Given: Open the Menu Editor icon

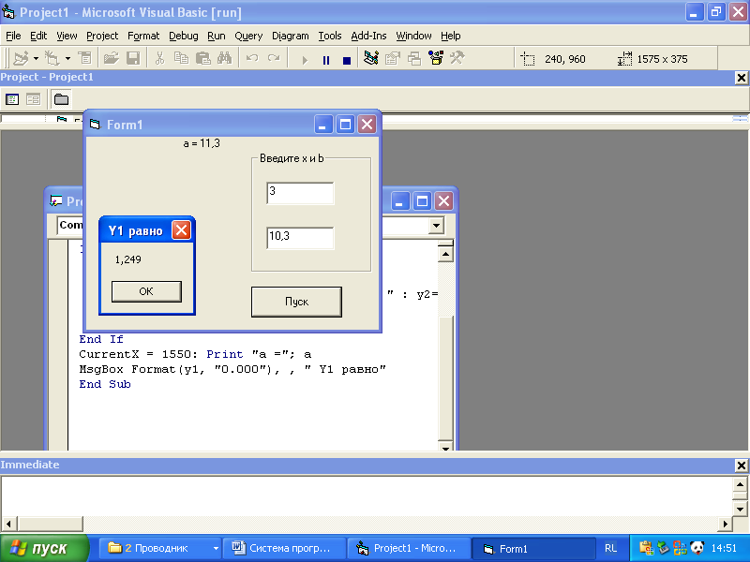Looking at the screenshot, I should pos(85,58).
